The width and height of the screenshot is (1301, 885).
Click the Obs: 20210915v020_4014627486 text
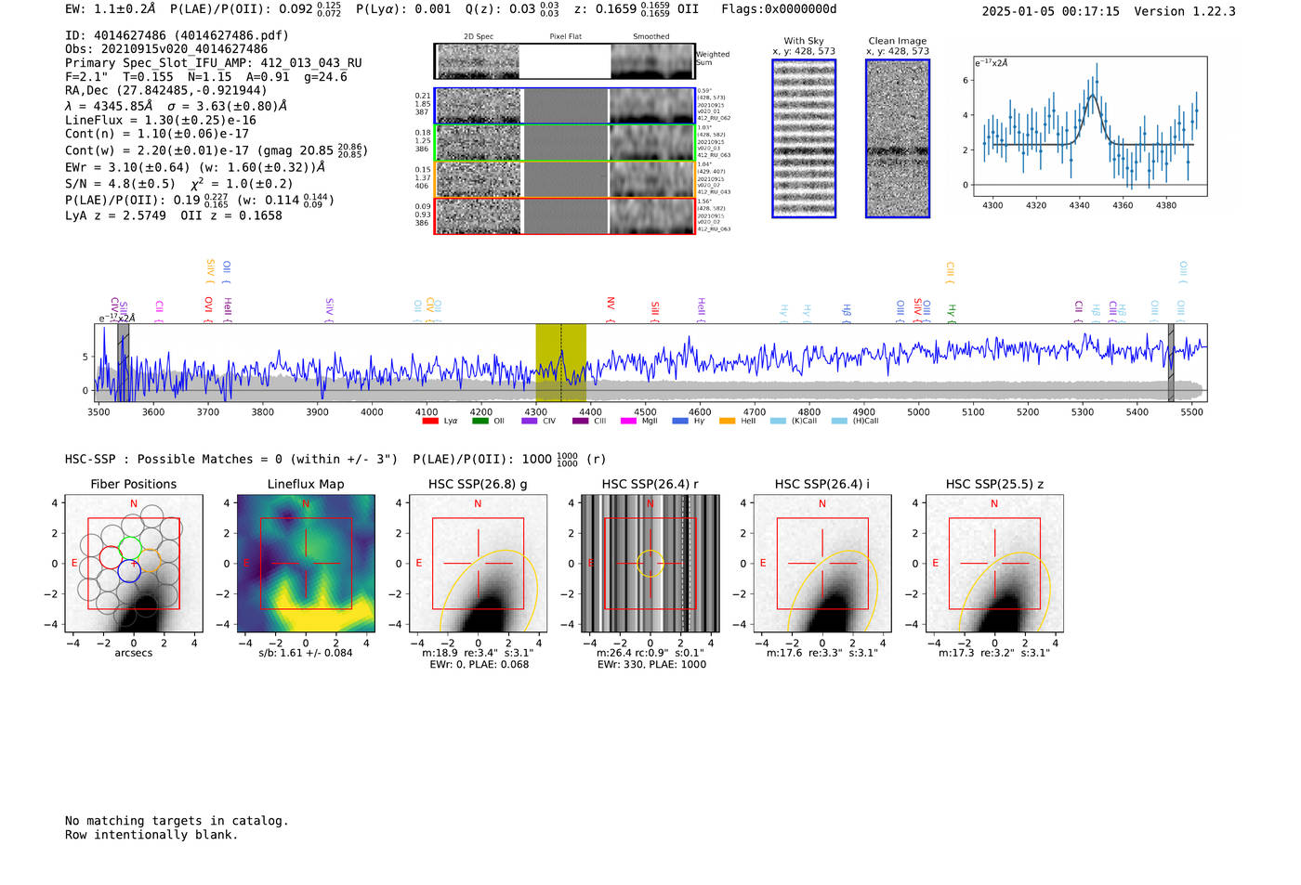166,49
